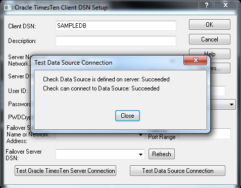Screen dimensions: 241x188
Task: Click the Port Range input field
Action: click(205, 133)
